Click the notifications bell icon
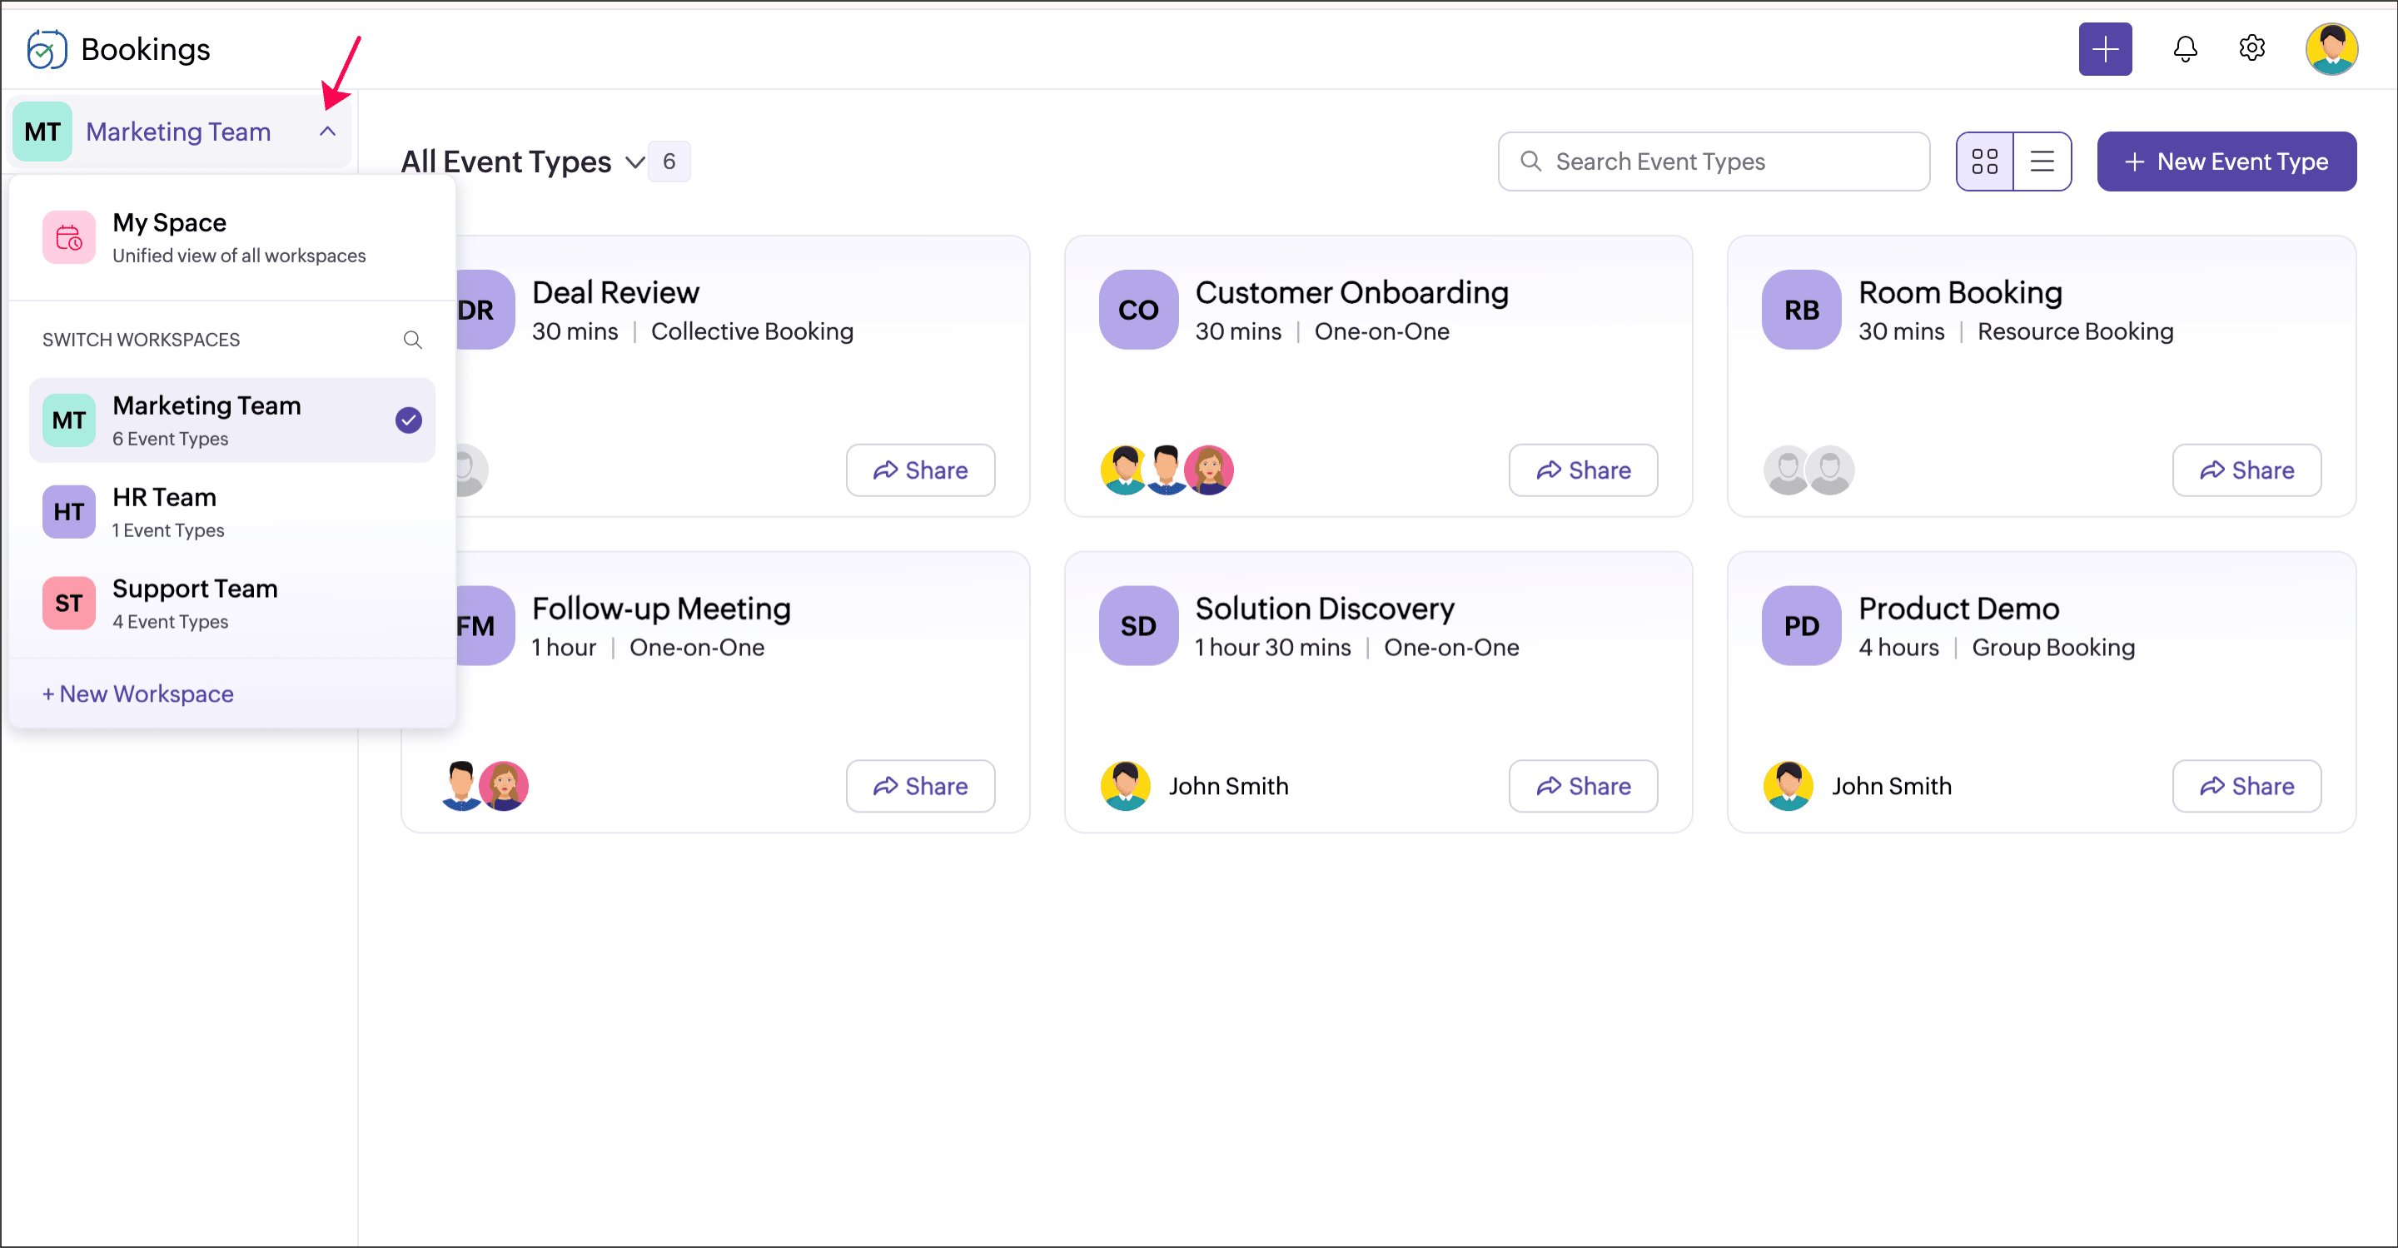 (2184, 48)
